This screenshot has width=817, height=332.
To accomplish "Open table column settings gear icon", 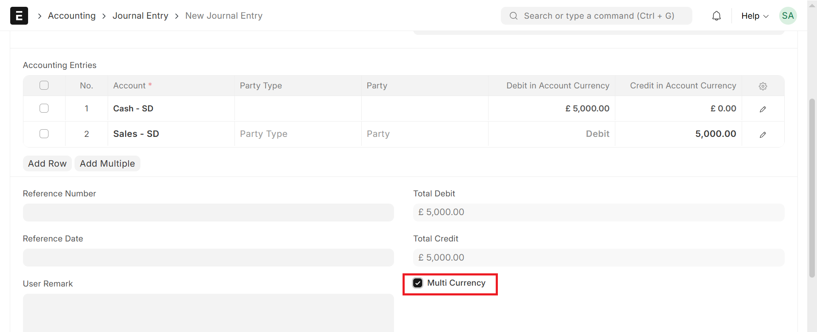I will [763, 86].
